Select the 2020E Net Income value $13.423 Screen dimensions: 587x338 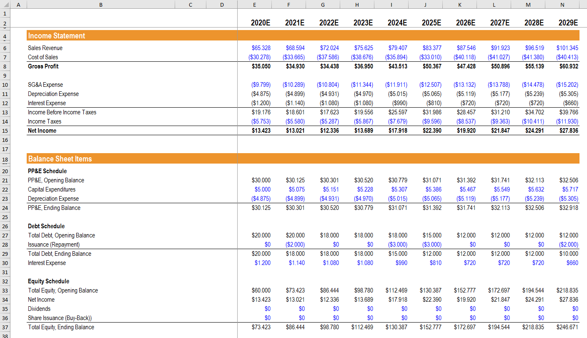pyautogui.click(x=261, y=130)
